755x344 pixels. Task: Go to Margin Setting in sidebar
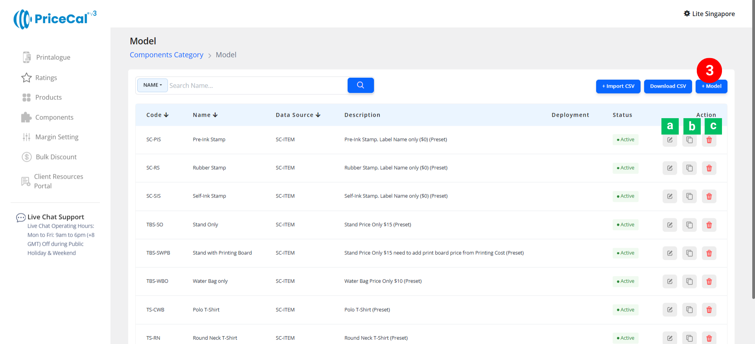[x=57, y=137]
